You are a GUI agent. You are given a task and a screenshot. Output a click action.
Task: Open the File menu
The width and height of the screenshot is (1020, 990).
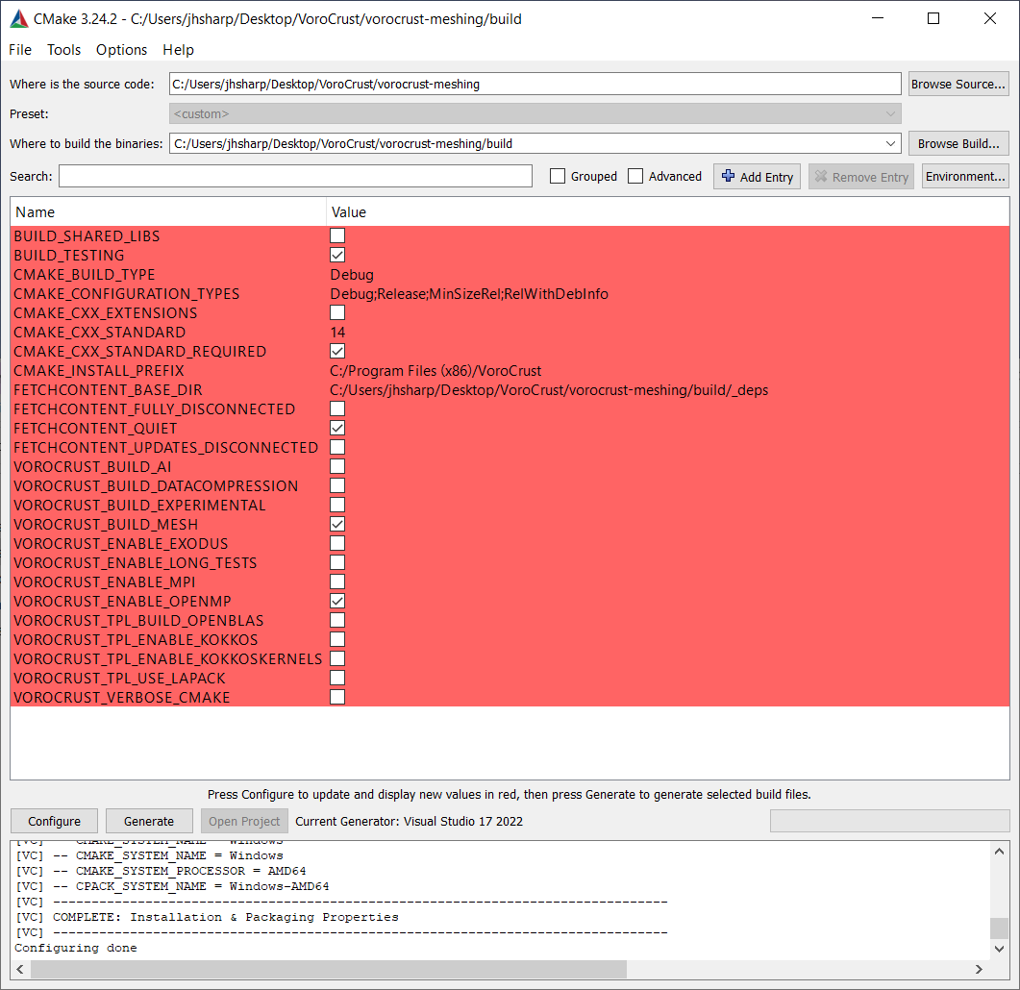19,50
